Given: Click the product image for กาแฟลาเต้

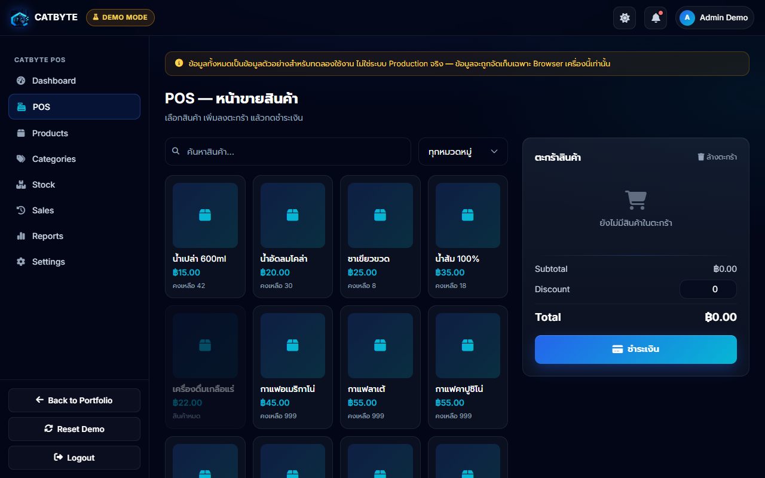Looking at the screenshot, I should 380,345.
